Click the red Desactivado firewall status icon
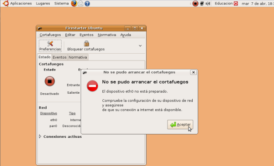Screen dimensions: 274x166 click(x=50, y=81)
